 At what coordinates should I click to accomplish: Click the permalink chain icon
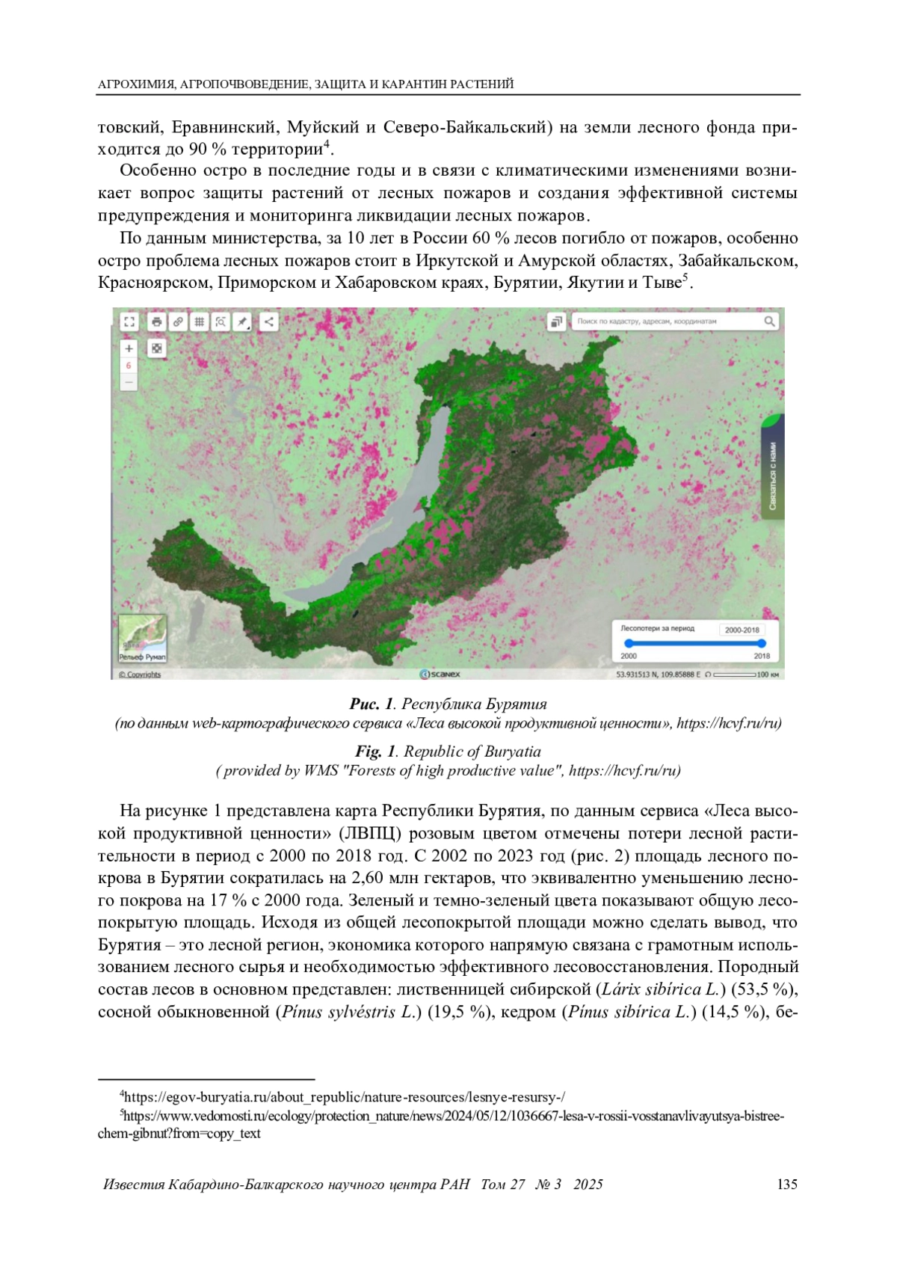point(178,322)
